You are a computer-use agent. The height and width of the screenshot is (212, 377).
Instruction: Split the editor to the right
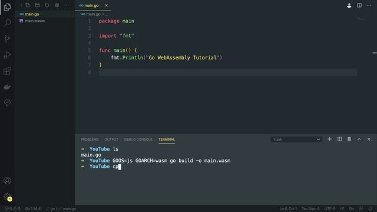click(359, 5)
